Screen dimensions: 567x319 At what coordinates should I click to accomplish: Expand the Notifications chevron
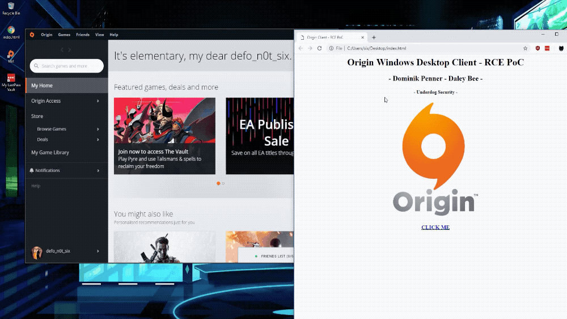point(98,170)
